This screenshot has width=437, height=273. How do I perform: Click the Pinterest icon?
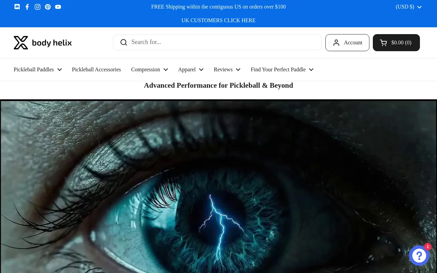point(48,7)
